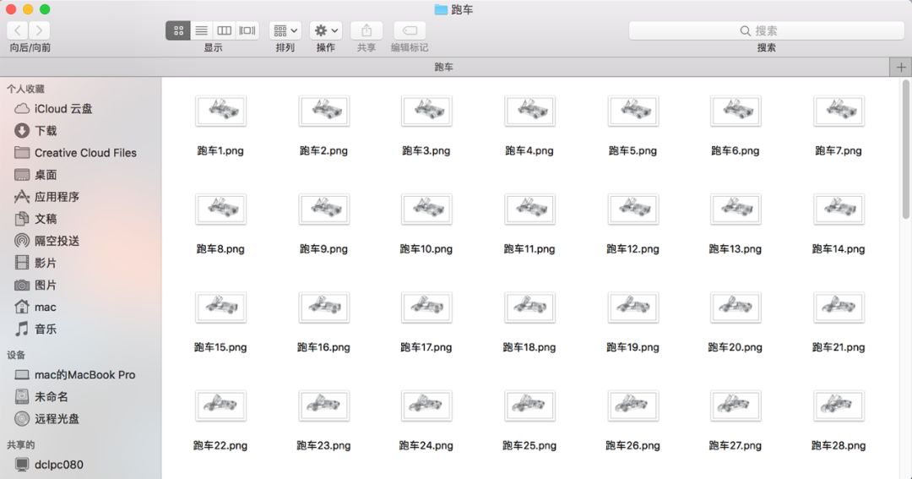Select the 跑车14.png thumbnail
912x479 pixels.
tap(839, 209)
